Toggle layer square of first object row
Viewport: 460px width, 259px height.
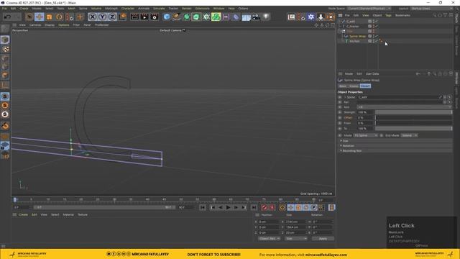tap(369, 22)
